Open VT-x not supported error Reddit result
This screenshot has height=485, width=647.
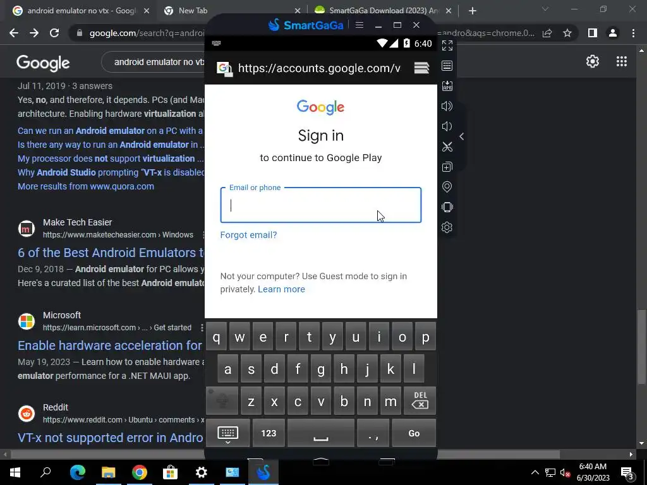(110, 438)
